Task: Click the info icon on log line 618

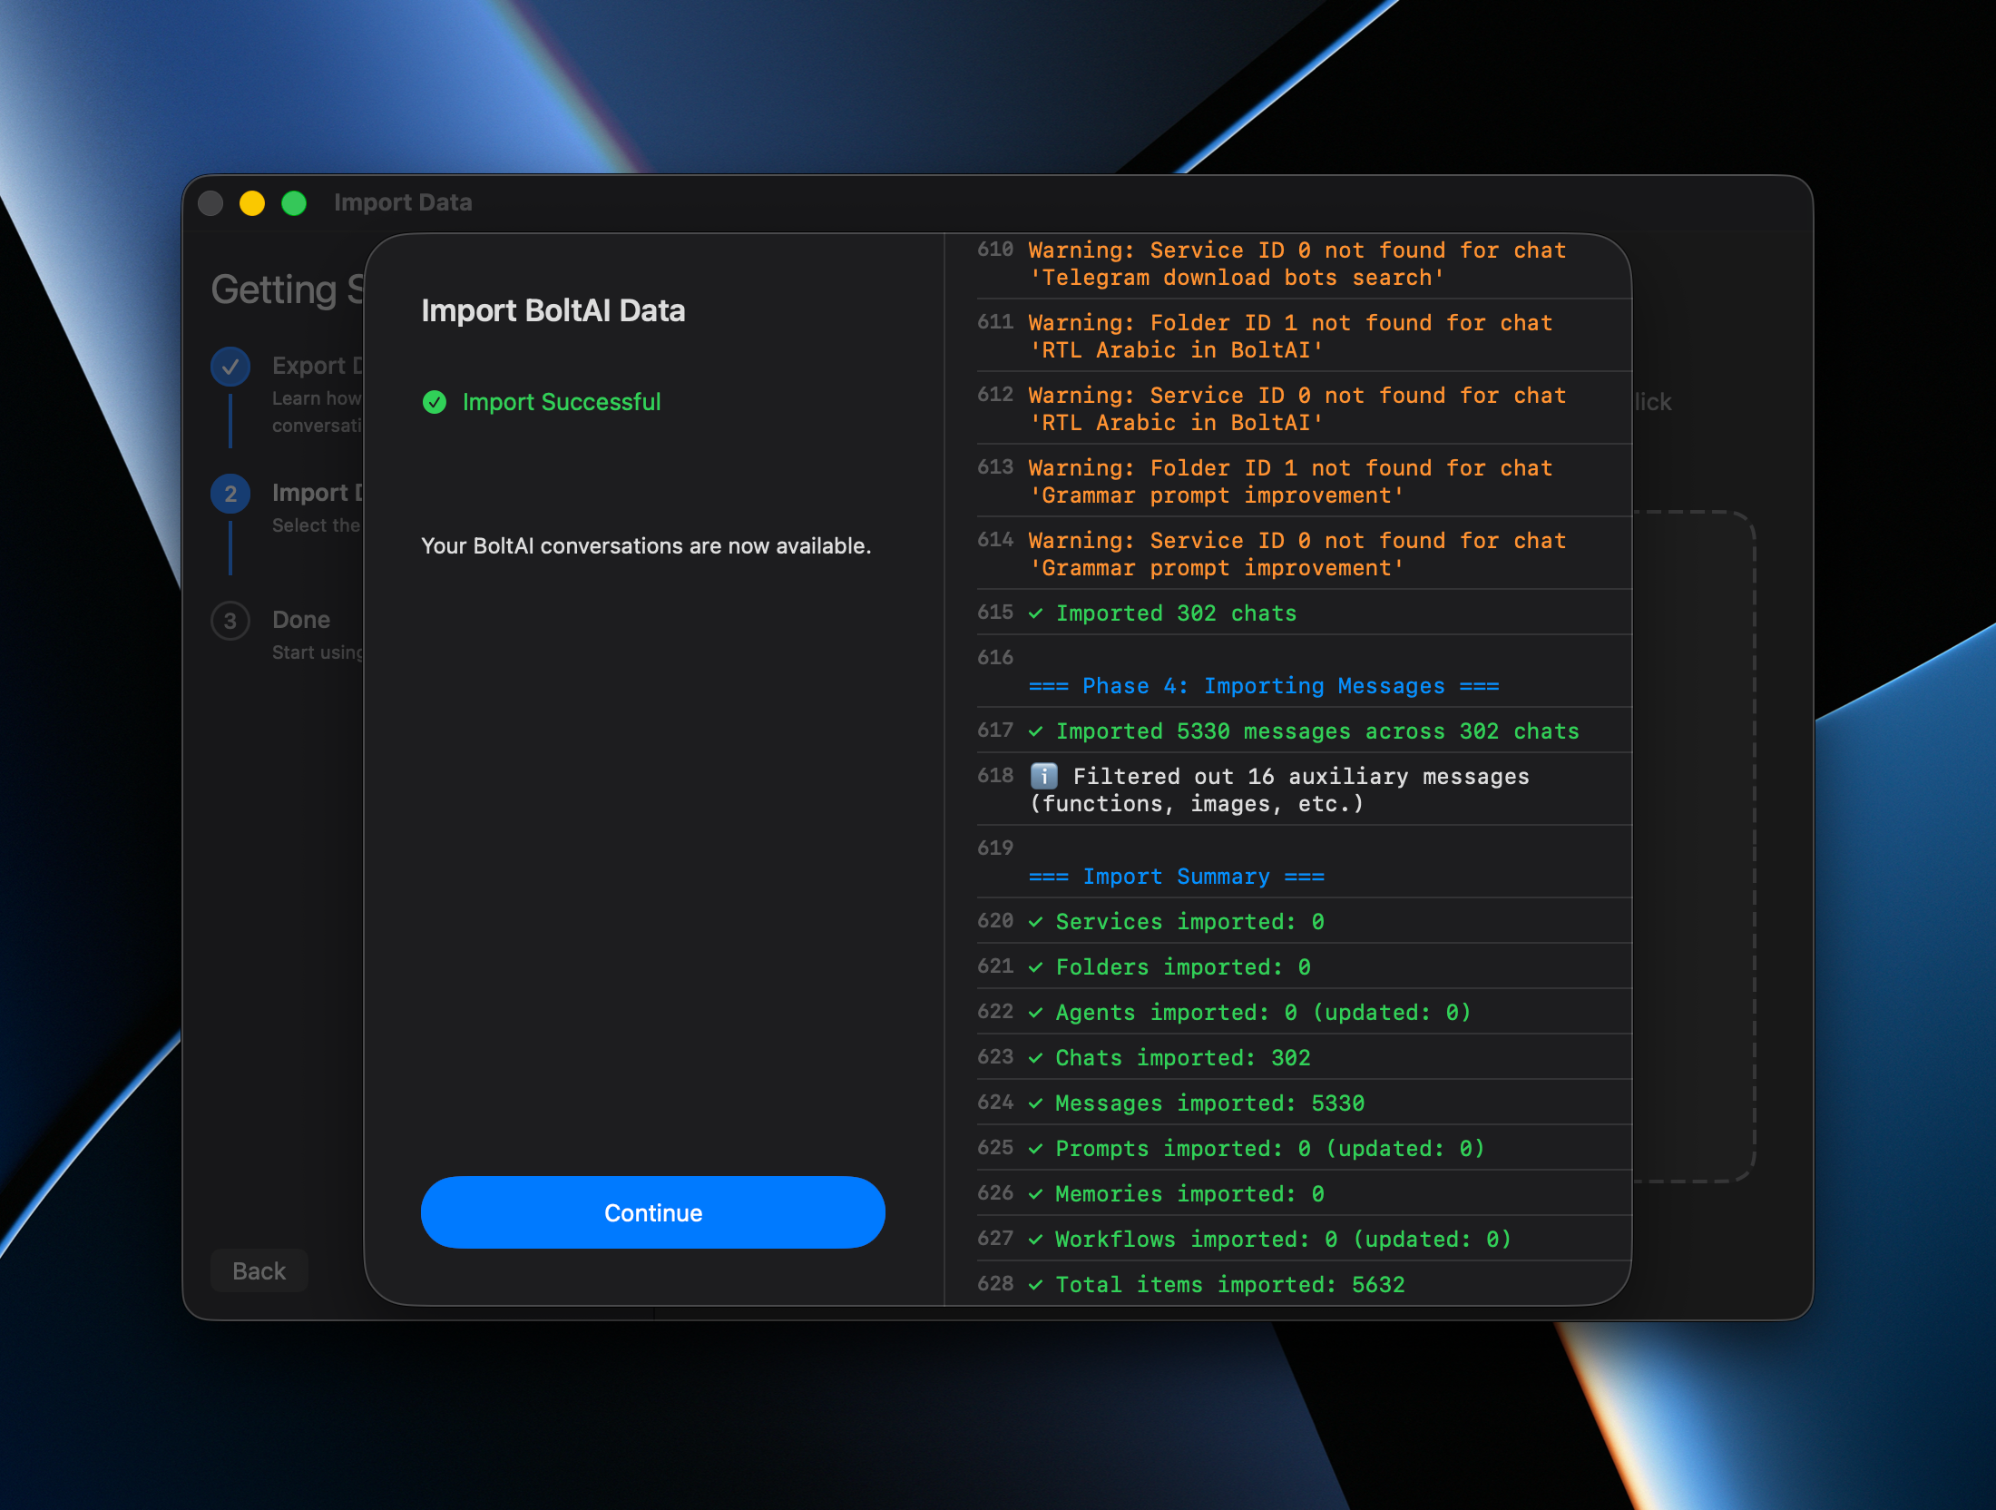Action: coord(1044,776)
